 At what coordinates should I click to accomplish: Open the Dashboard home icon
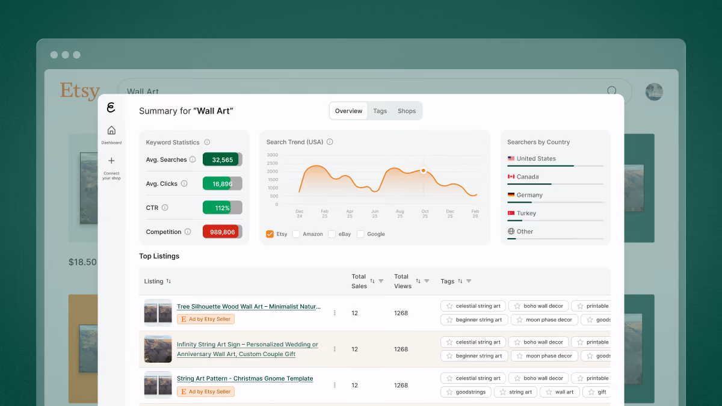(111, 131)
